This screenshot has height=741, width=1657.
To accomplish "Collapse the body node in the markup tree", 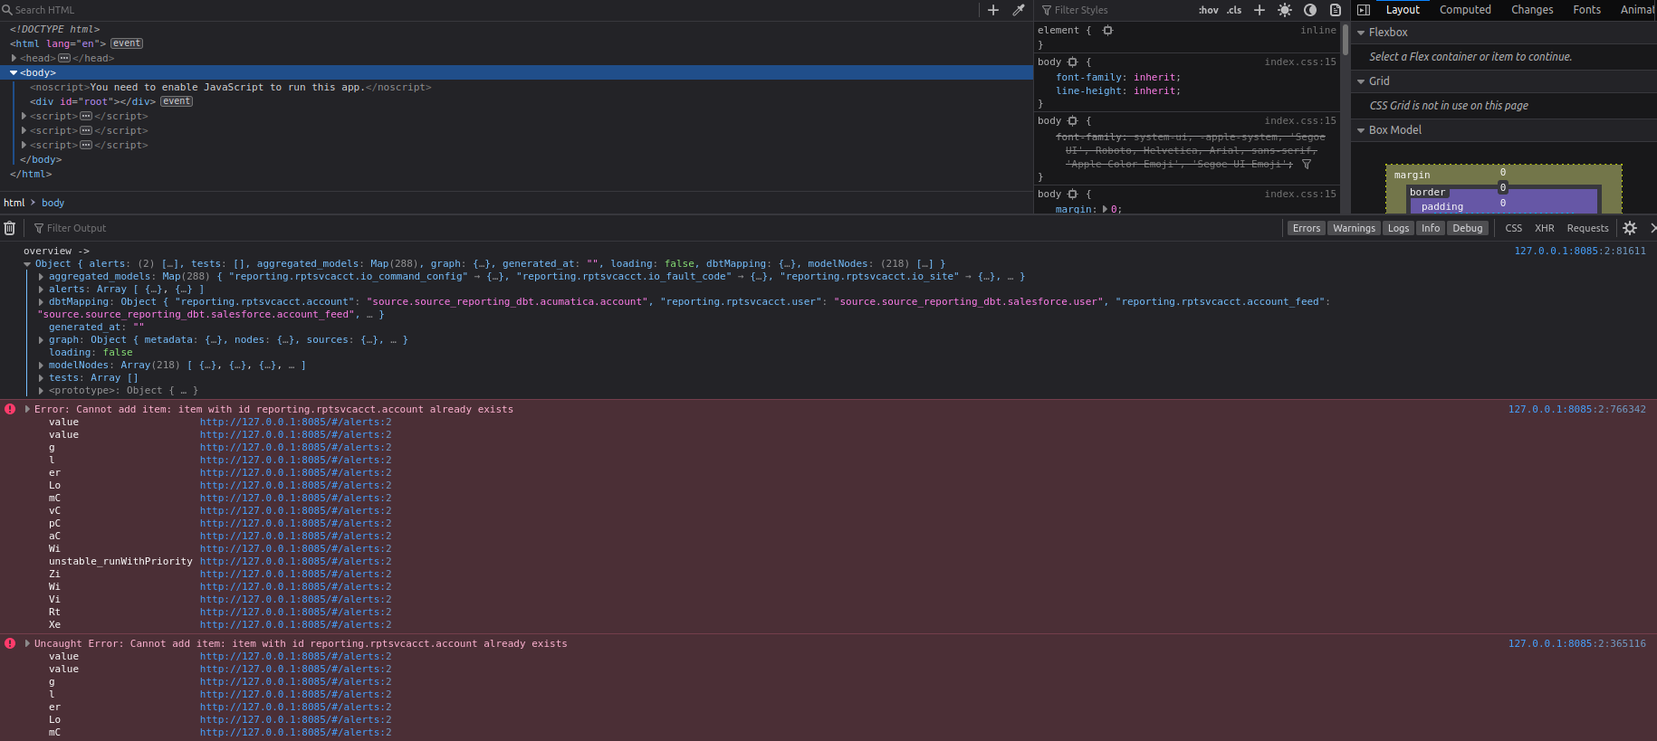I will point(14,72).
